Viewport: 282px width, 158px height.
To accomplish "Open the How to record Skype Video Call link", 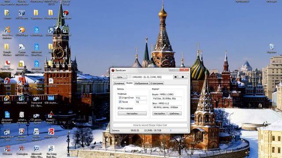I will [x=150, y=125].
